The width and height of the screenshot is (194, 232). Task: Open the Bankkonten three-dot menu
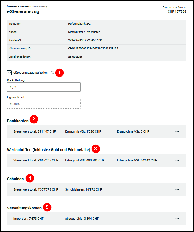tap(177, 131)
